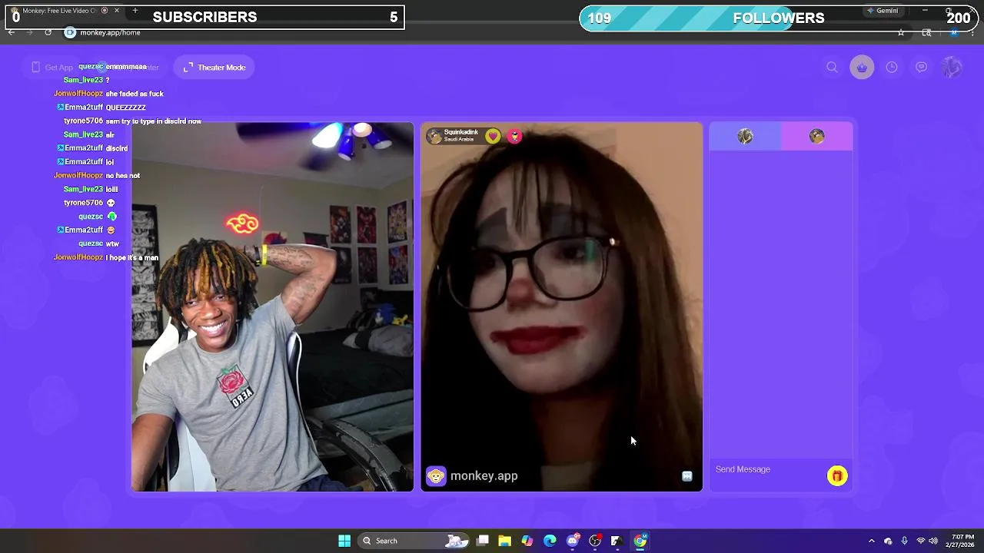Open the heart chat messages icon
The height and width of the screenshot is (553, 984).
[921, 68]
